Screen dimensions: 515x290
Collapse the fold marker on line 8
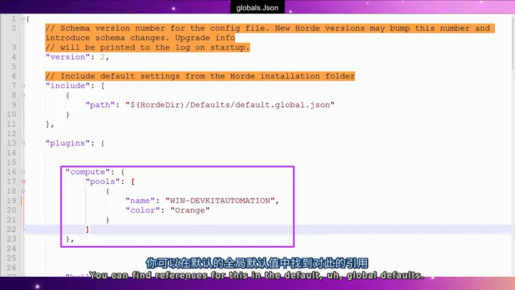[x=23, y=95]
